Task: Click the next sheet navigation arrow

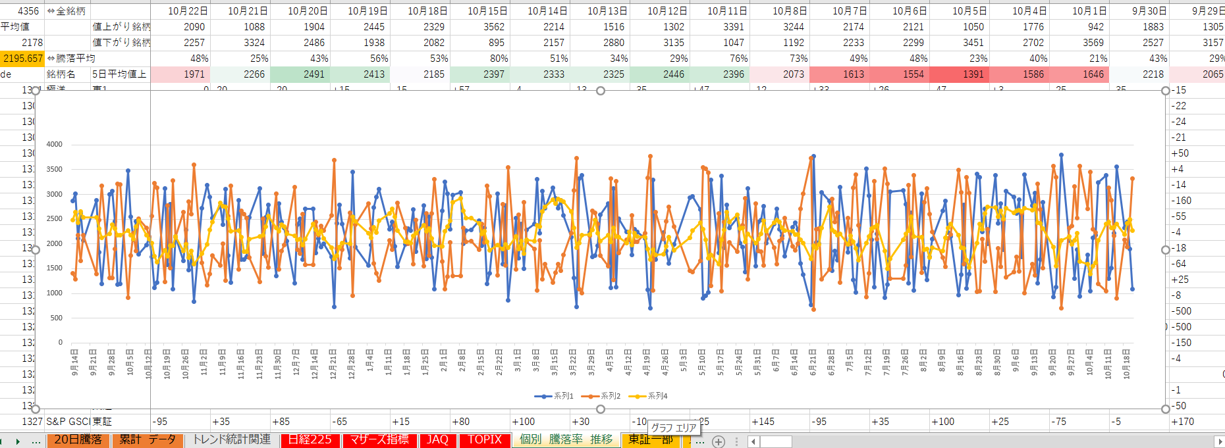Action: pos(18,441)
